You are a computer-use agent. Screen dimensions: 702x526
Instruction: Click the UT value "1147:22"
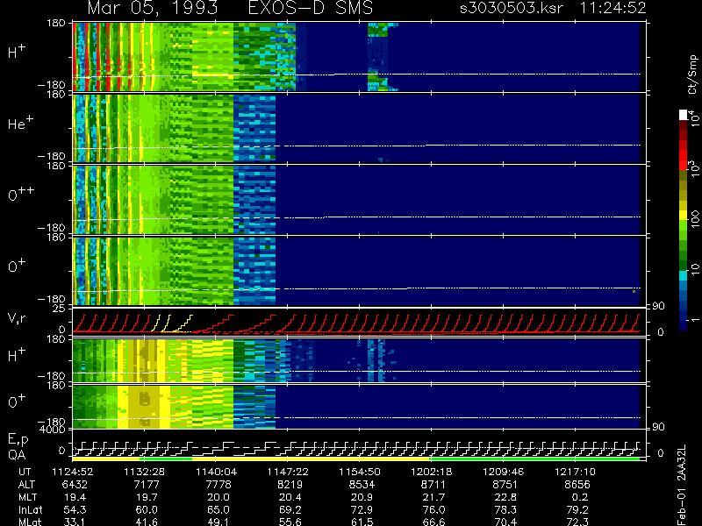[289, 472]
